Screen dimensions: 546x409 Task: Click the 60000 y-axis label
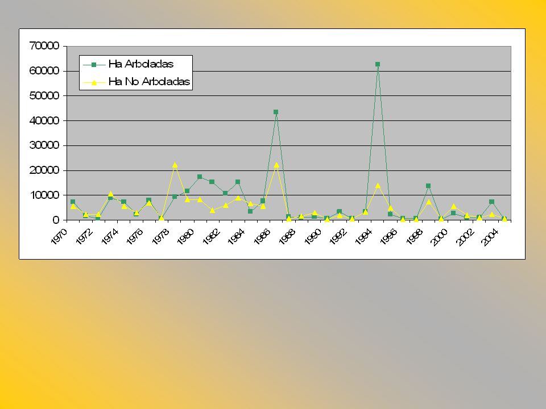(44, 70)
